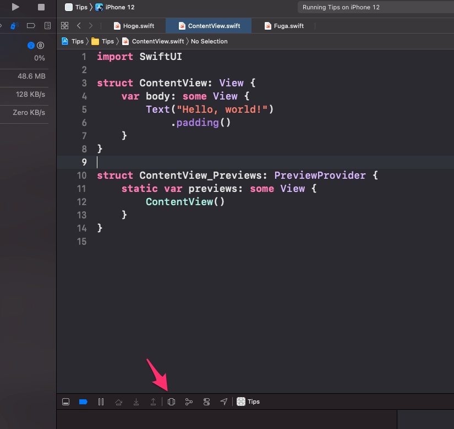
Task: Select the 128 KB/s disk gauge
Action: coord(24,95)
